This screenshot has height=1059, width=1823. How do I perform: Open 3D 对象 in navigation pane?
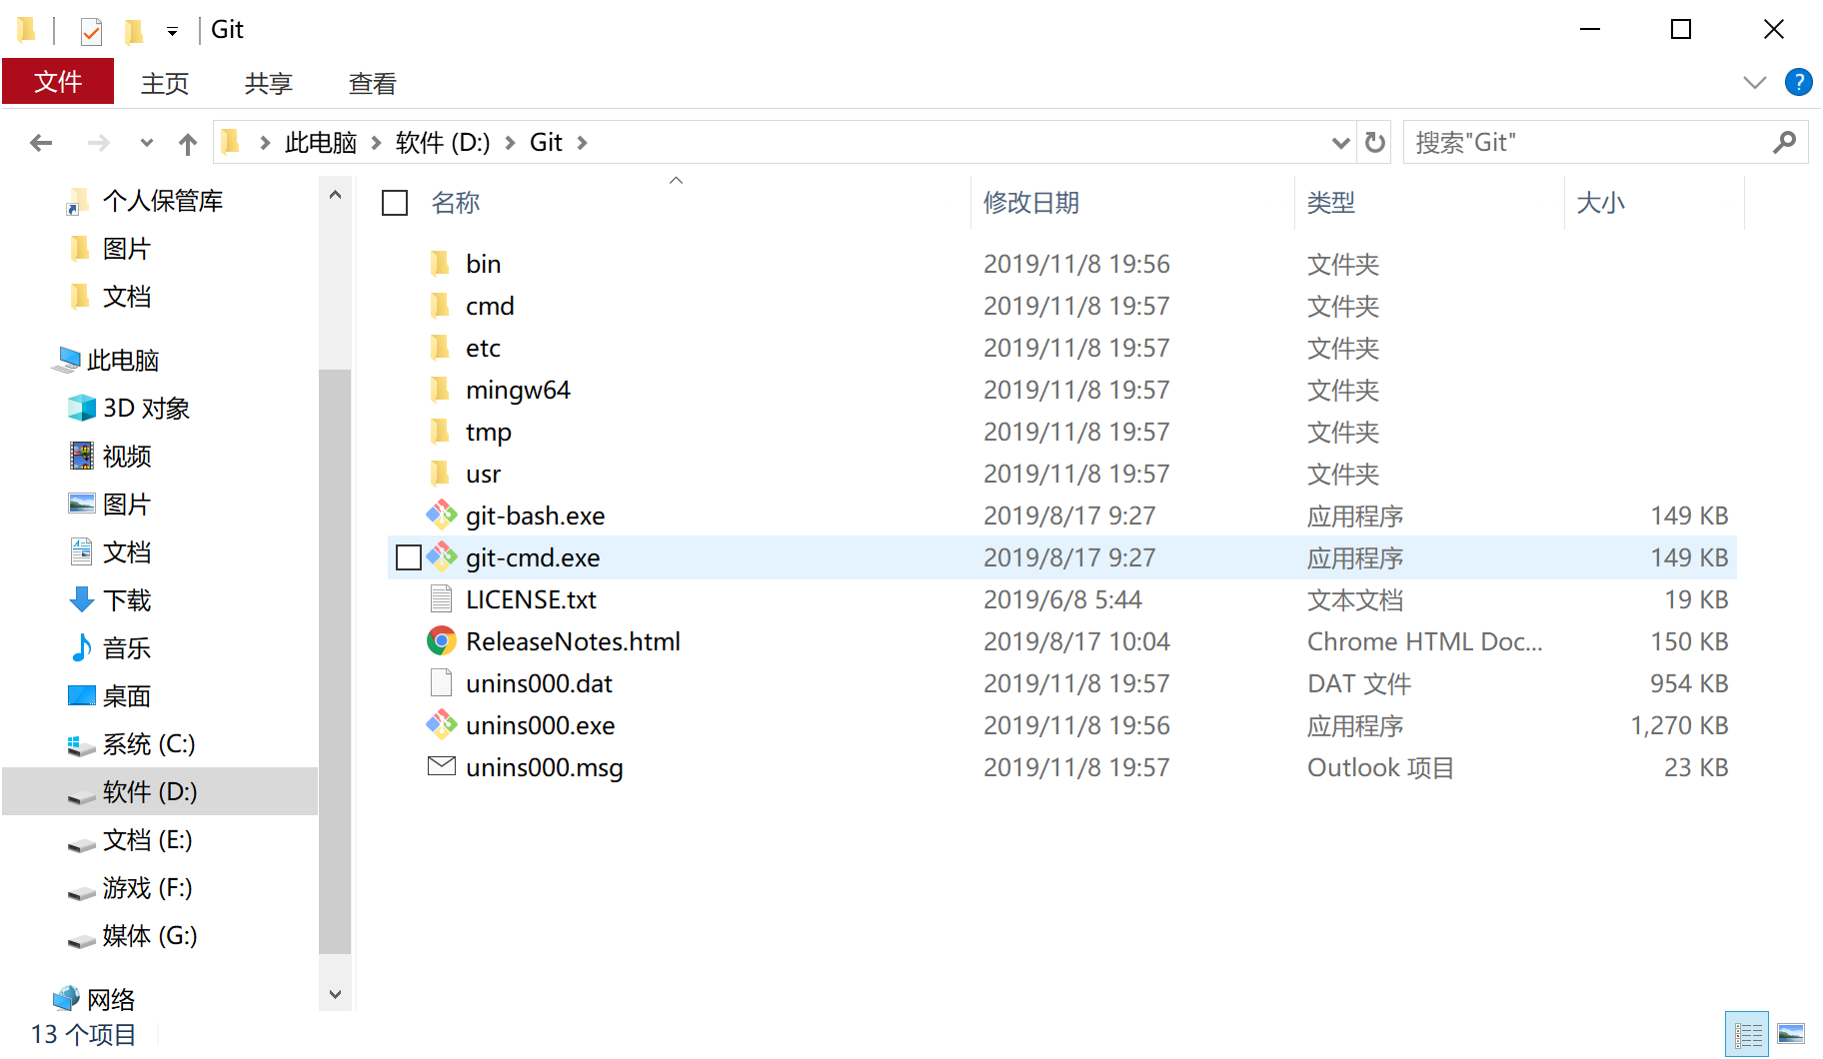coord(146,409)
